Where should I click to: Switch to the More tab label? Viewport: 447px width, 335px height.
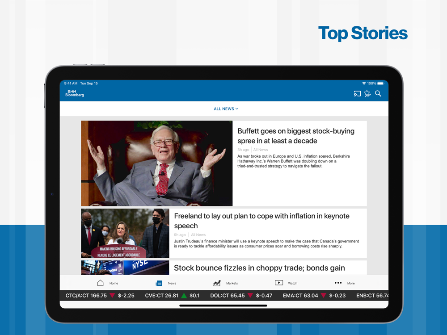(x=351, y=283)
